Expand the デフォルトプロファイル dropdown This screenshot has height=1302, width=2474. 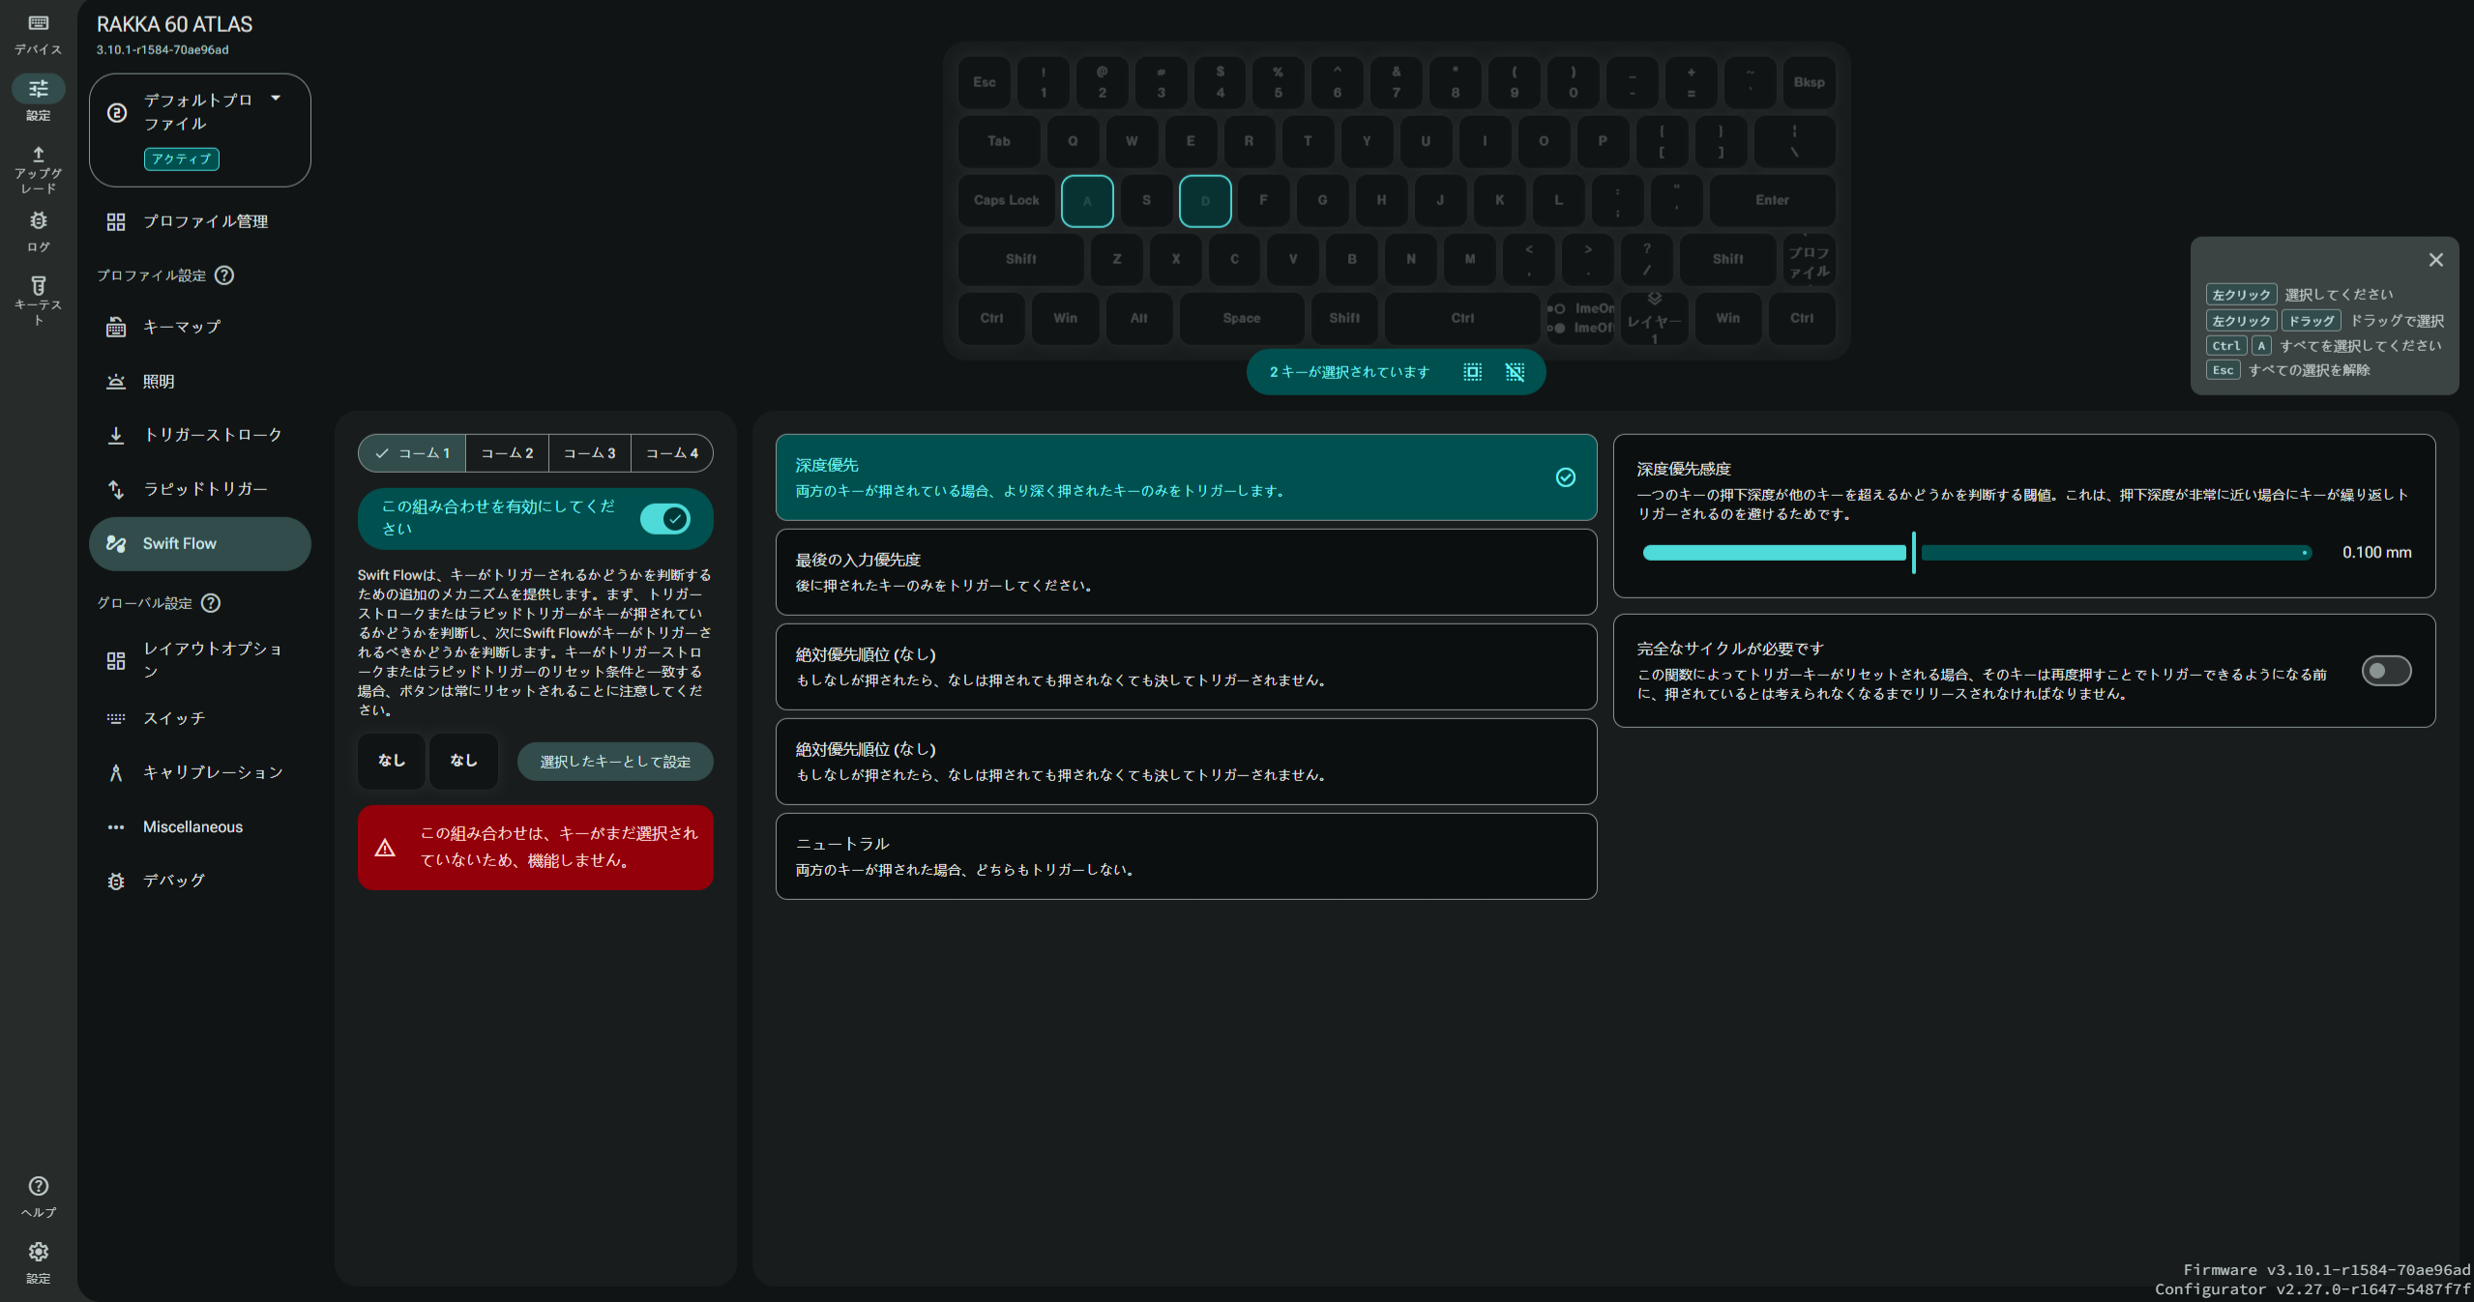click(276, 97)
